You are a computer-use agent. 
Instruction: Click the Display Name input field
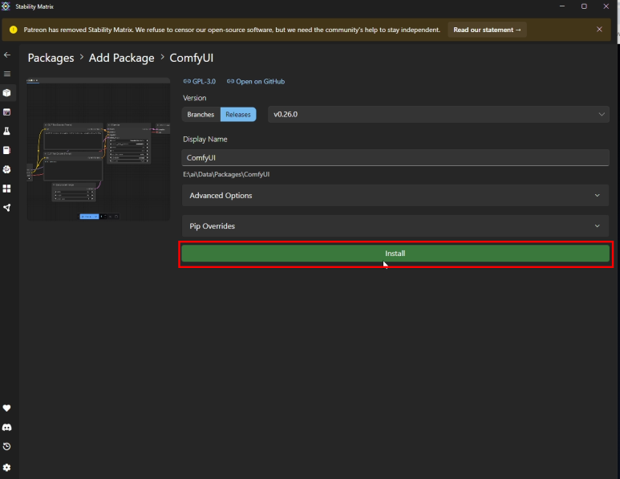point(395,157)
